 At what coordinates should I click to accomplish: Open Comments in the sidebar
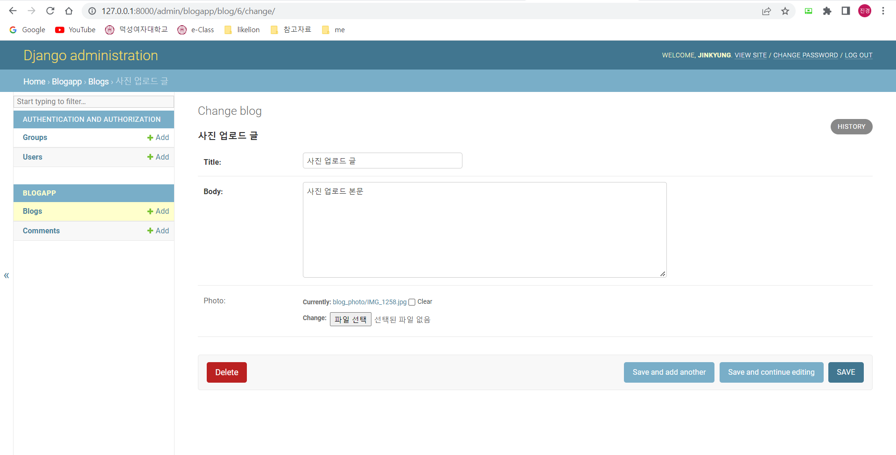point(41,231)
